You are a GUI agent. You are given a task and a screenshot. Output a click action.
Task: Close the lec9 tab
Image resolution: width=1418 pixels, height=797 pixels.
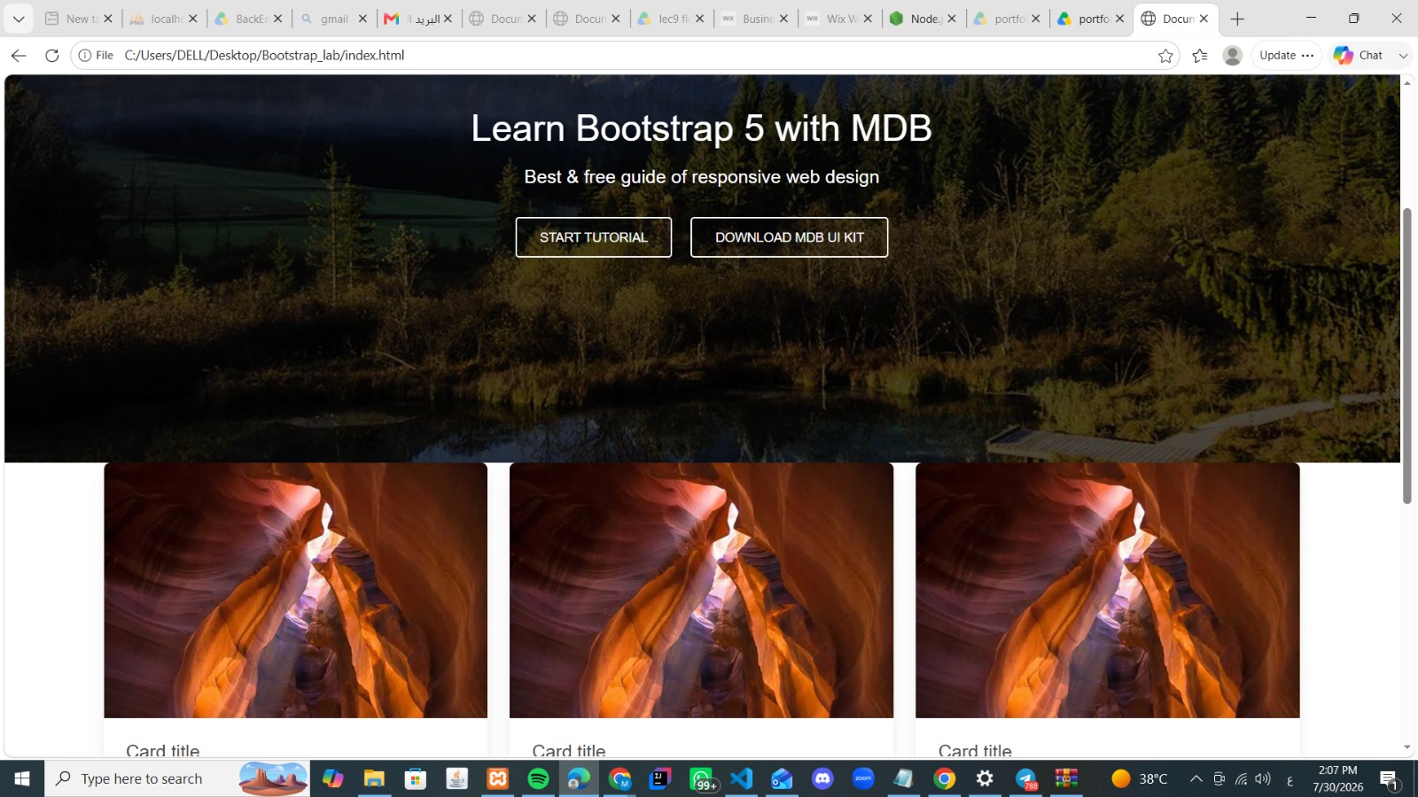(700, 19)
